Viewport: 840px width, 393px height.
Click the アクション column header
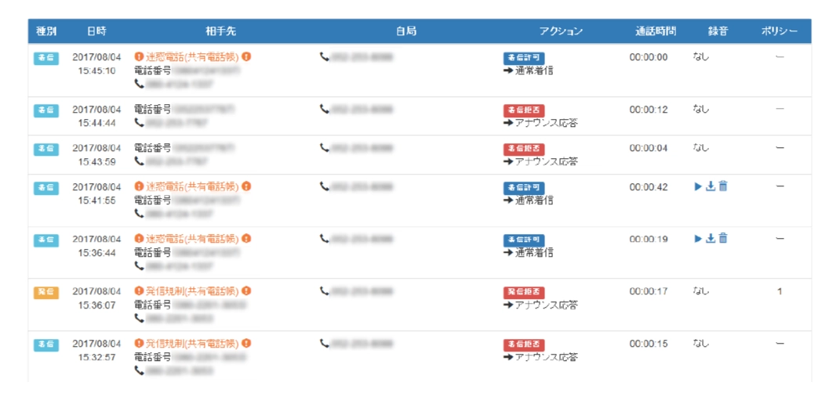561,31
